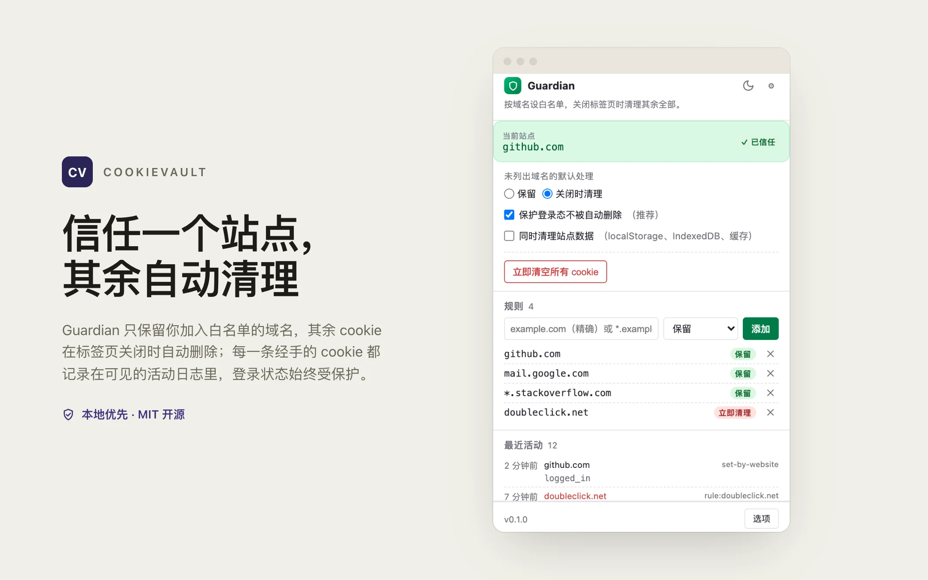This screenshot has width=928, height=580.
Task: Click the shield icon beside 本地优先
Action: (x=68, y=415)
